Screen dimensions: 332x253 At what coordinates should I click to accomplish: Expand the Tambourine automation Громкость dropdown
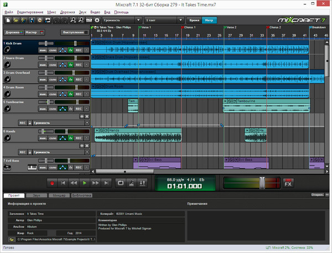point(87,122)
